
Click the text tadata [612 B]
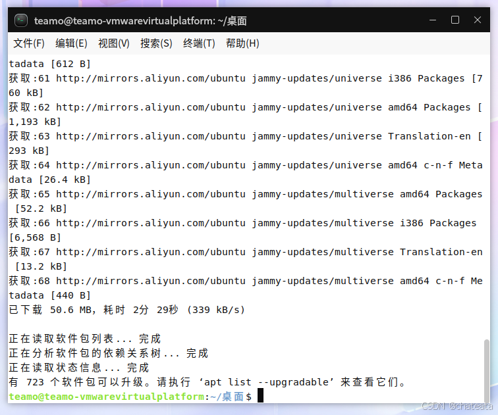tap(50, 64)
